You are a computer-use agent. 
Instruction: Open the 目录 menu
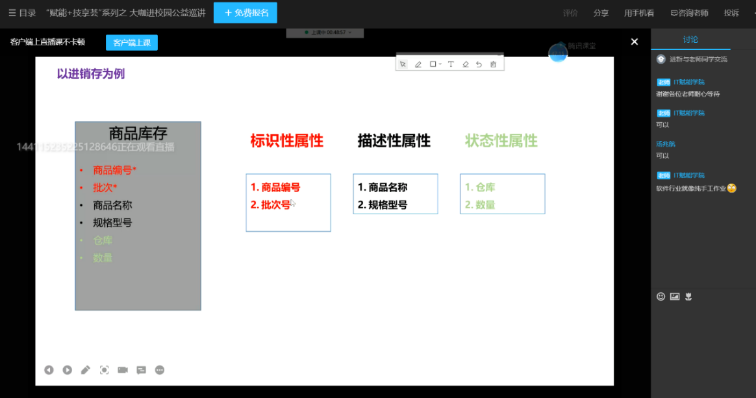tap(22, 13)
